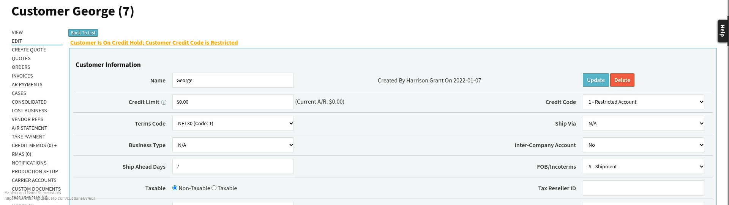The image size is (729, 205).
Task: Click the Tax Reseller ID field
Action: 643,188
